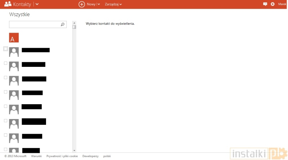Open the Deweloperzy footer link
Viewport: 288px width, 160px height.
point(90,156)
